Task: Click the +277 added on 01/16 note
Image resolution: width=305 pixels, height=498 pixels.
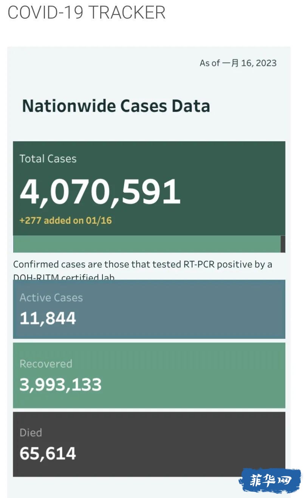Action: tap(66, 220)
